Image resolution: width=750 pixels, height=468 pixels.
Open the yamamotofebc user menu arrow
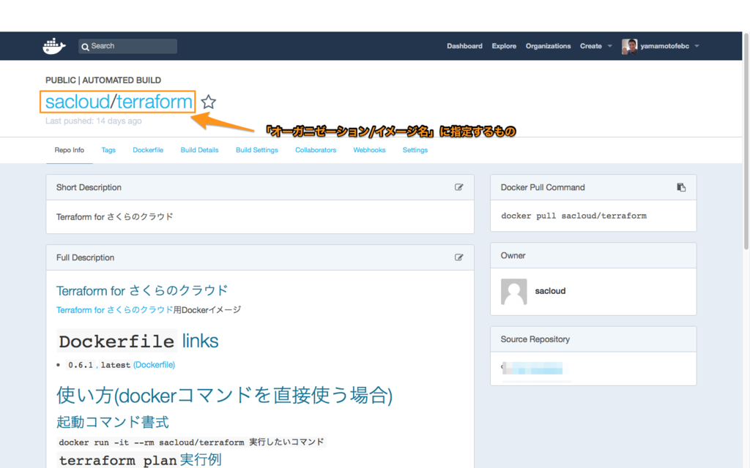[x=697, y=46]
